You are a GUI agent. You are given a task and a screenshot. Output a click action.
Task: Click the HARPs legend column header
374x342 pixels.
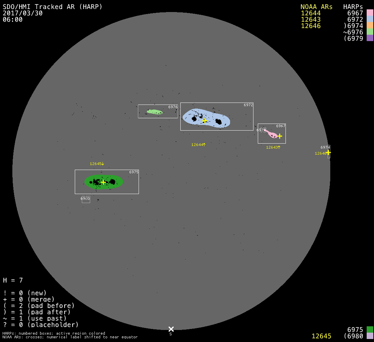tap(353, 7)
